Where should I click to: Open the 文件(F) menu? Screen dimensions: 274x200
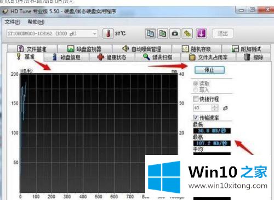(12, 22)
